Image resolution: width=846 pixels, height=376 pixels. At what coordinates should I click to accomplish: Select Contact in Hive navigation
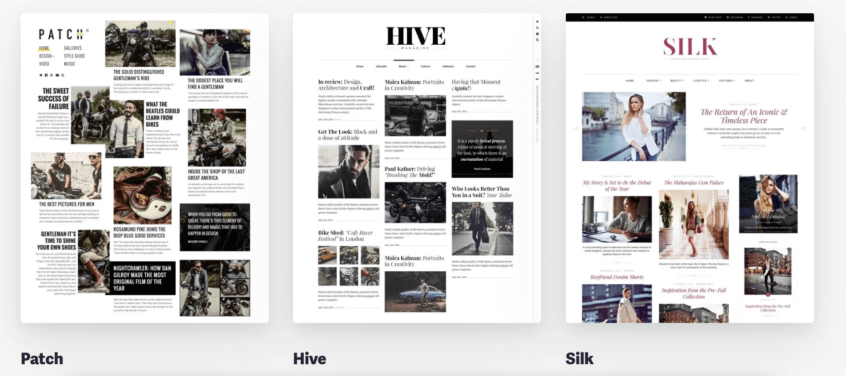pyautogui.click(x=471, y=66)
